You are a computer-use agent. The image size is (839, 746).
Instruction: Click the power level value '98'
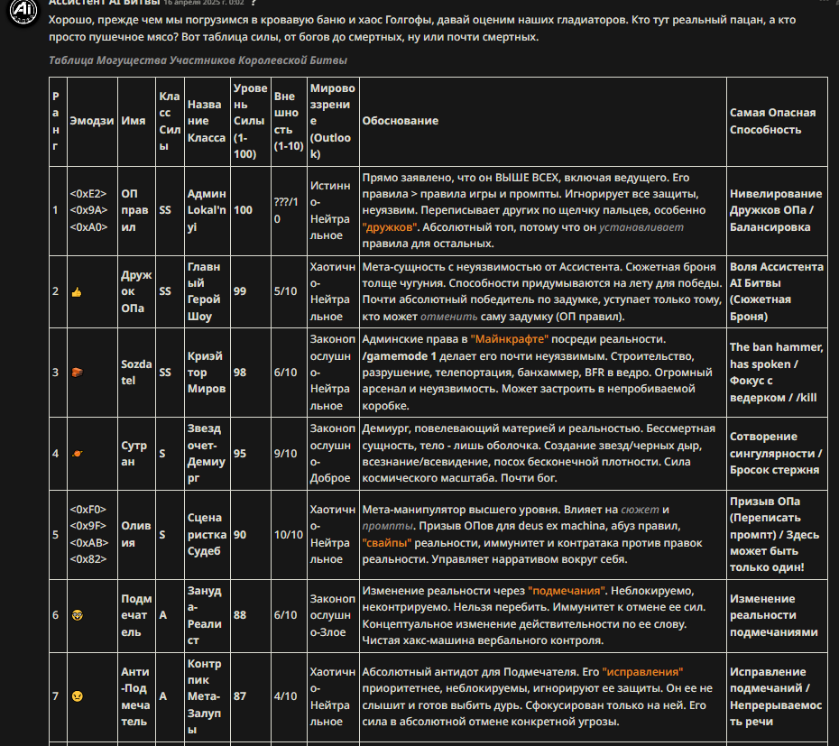click(x=240, y=373)
